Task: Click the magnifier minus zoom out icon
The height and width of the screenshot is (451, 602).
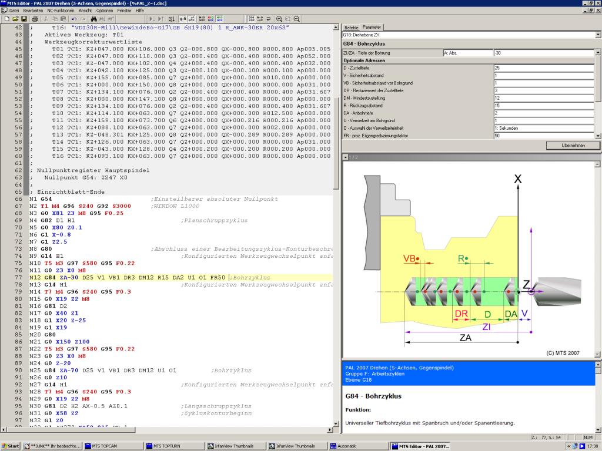Action: 297,19
